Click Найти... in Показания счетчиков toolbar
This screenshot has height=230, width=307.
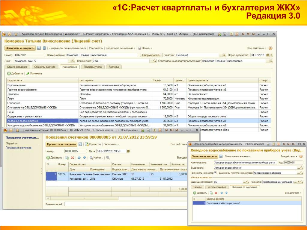coord(96,158)
